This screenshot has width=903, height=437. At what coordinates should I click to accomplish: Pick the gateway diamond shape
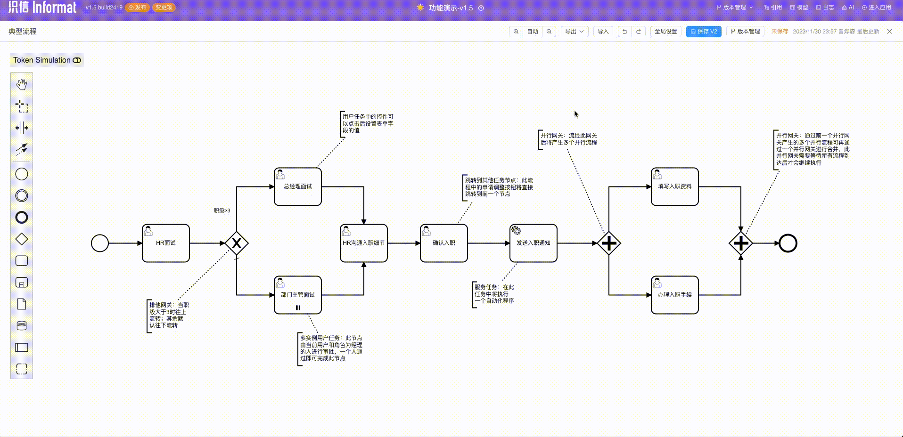pyautogui.click(x=22, y=239)
